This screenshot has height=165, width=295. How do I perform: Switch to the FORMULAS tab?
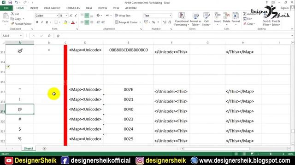click(73, 8)
